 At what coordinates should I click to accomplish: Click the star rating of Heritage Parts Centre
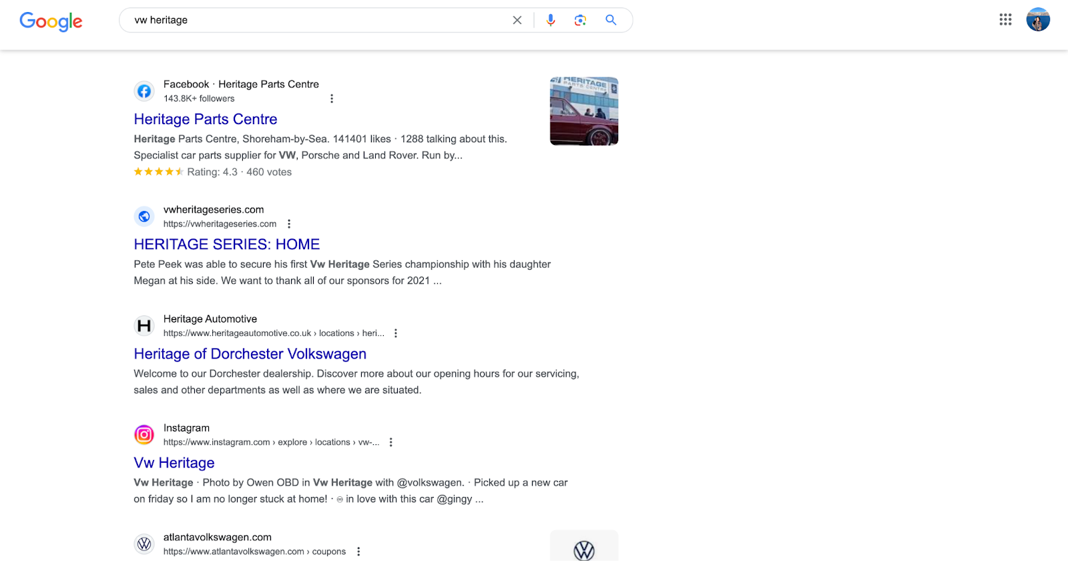[159, 172]
